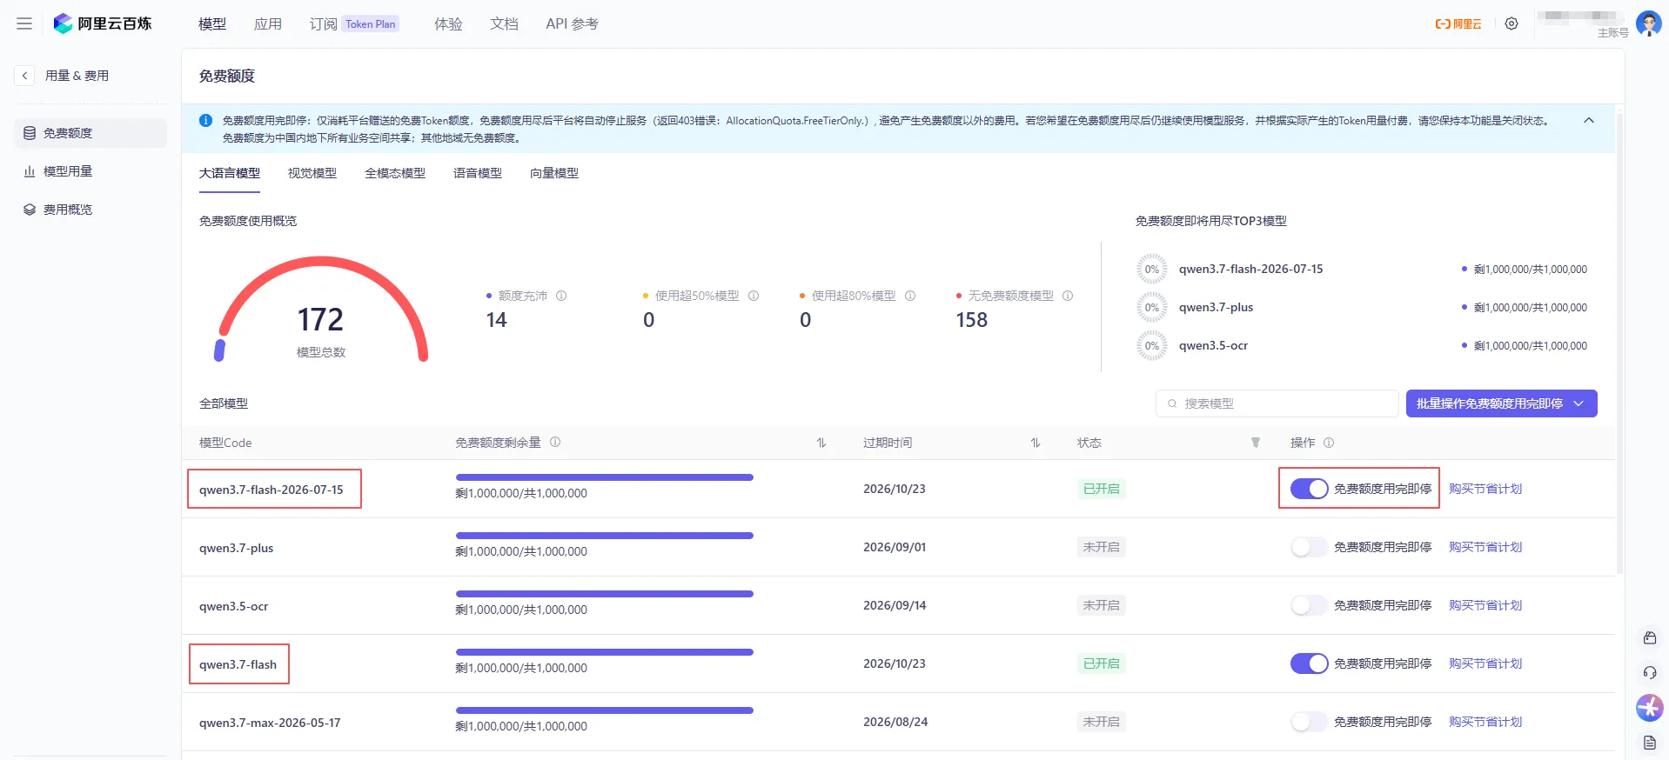This screenshot has height=760, width=1669.
Task: Click the quota progress bar for qwen3.5-ocr
Action: coord(605,594)
